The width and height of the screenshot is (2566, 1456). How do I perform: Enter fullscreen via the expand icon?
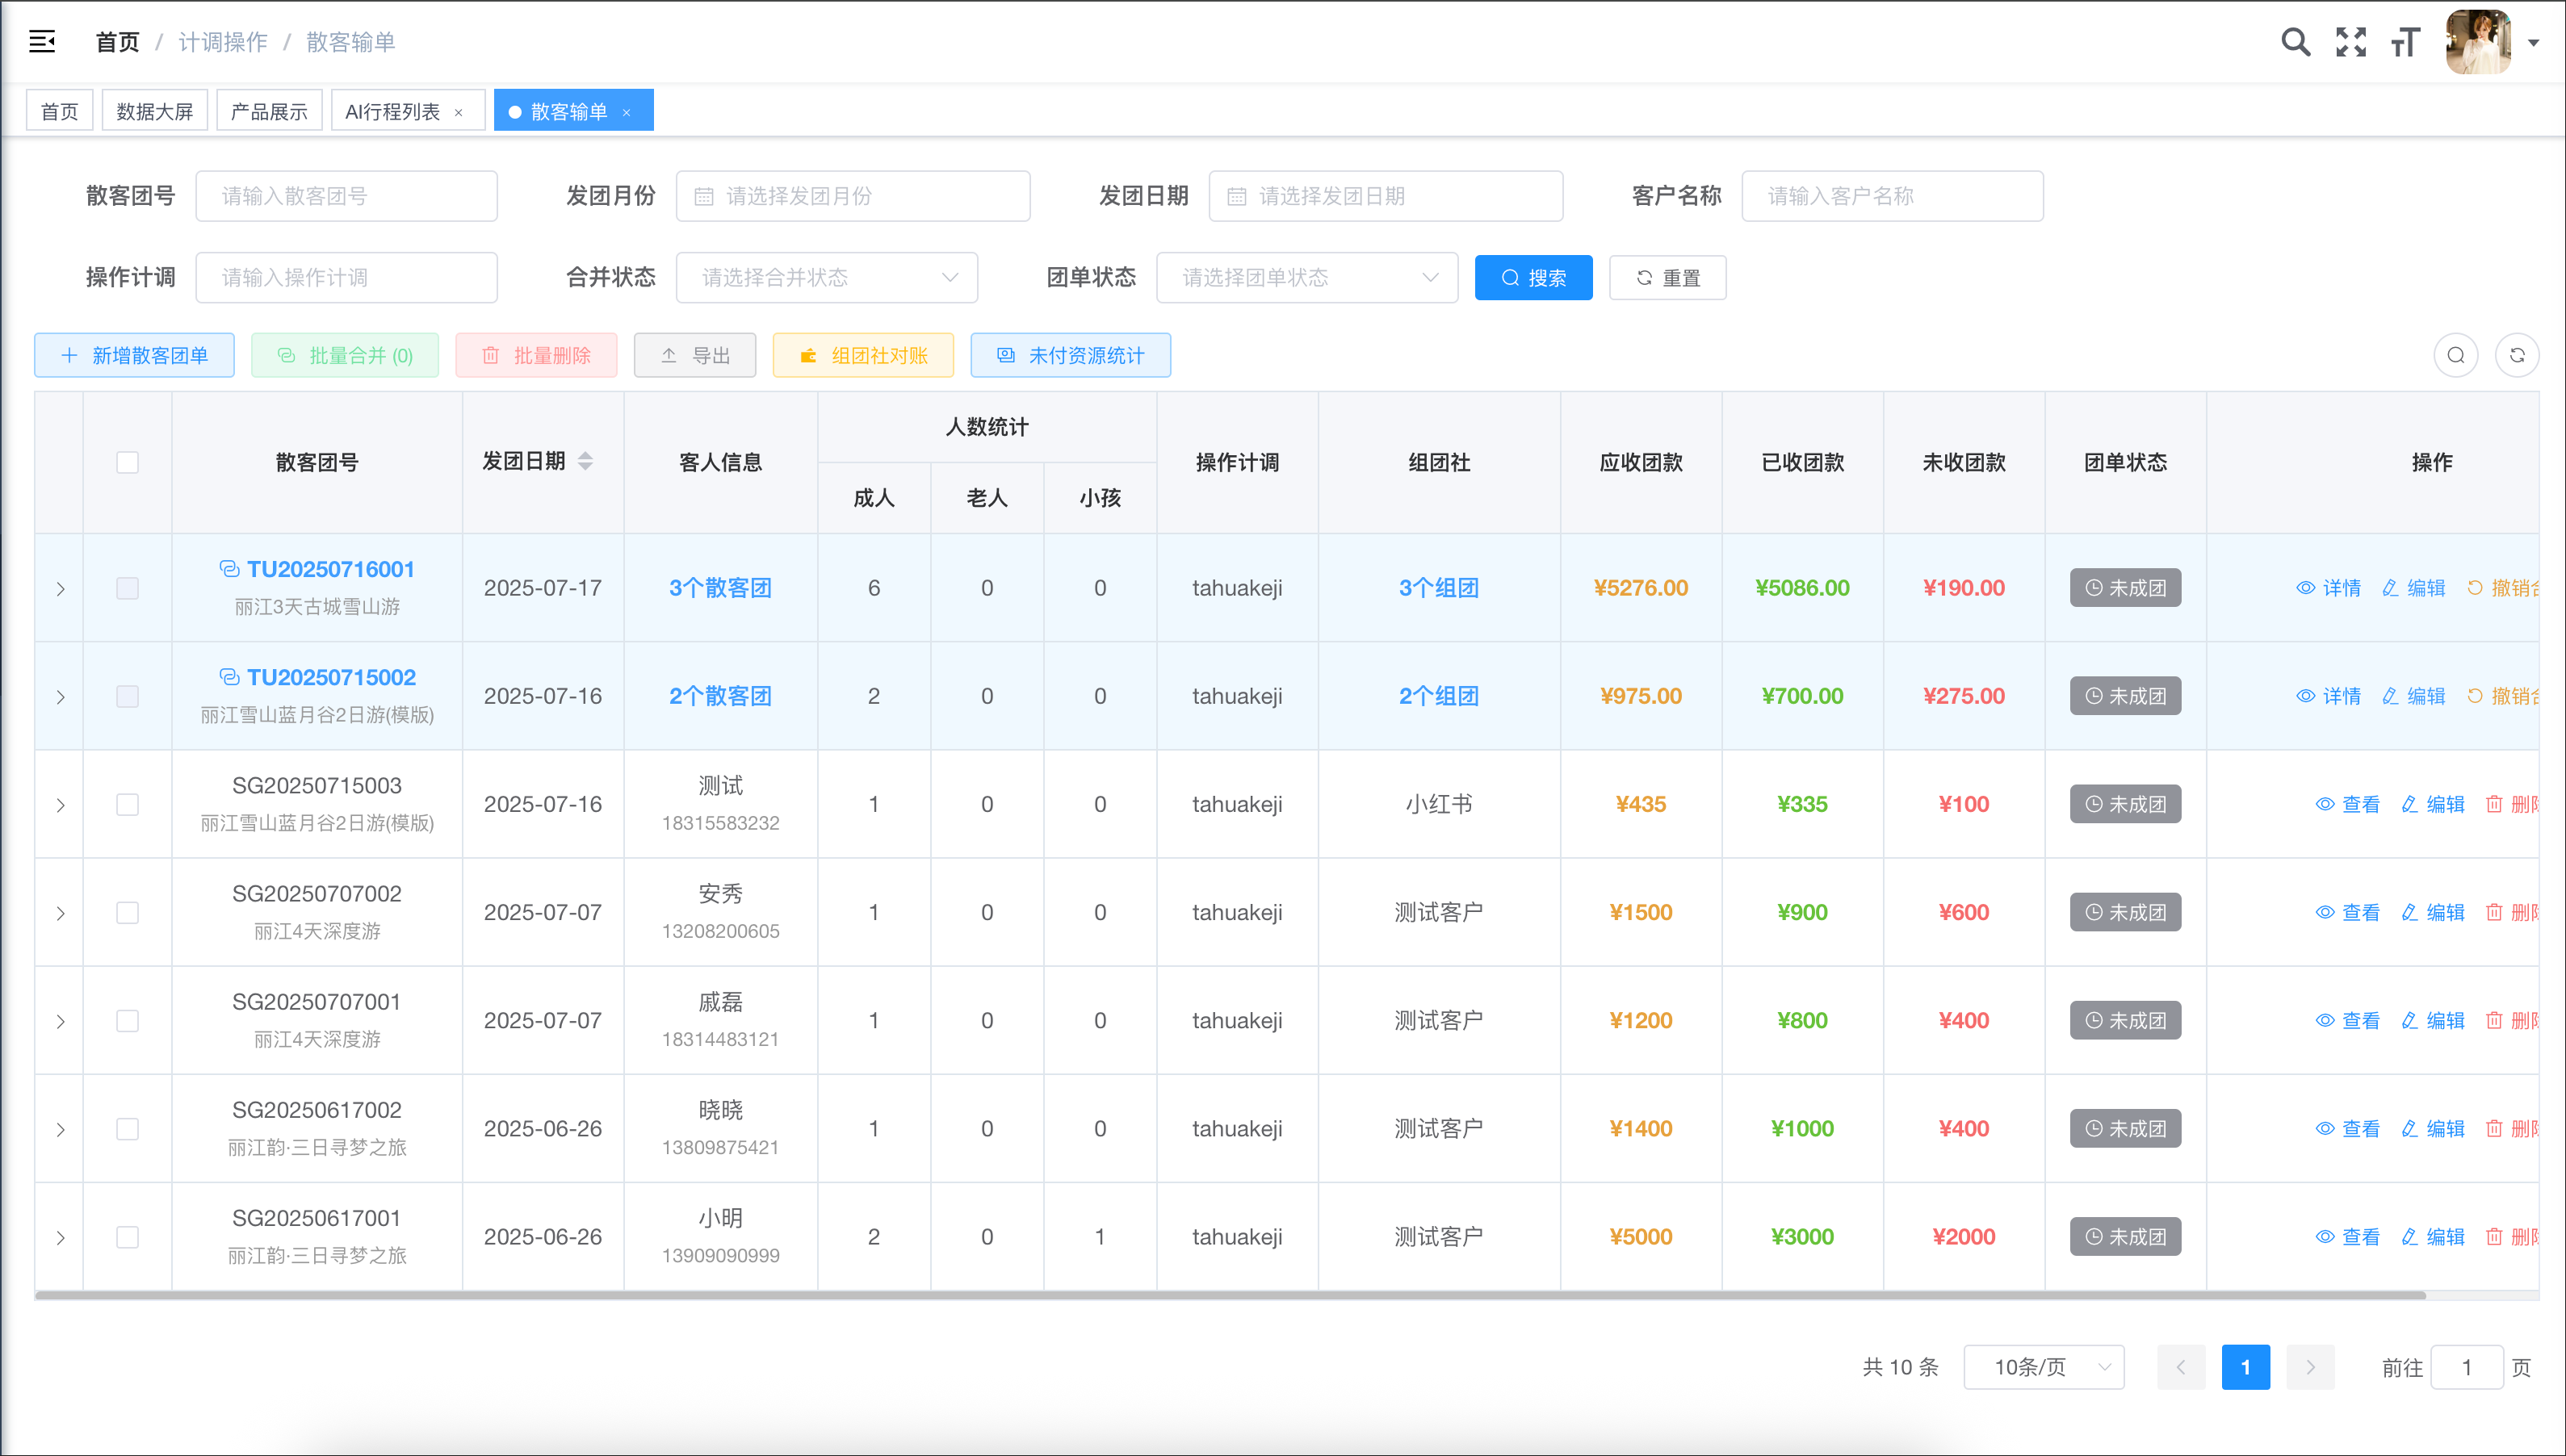pyautogui.click(x=2351, y=41)
